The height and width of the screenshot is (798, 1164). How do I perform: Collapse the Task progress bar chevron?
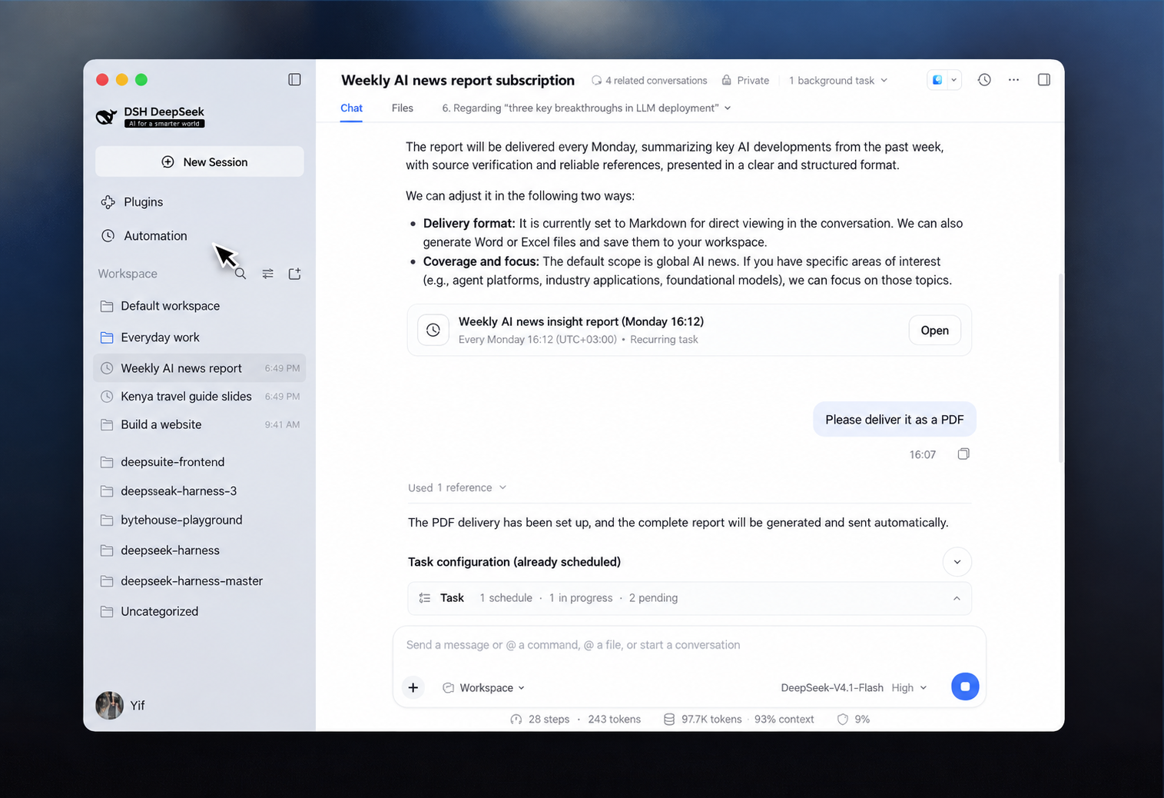(x=957, y=598)
